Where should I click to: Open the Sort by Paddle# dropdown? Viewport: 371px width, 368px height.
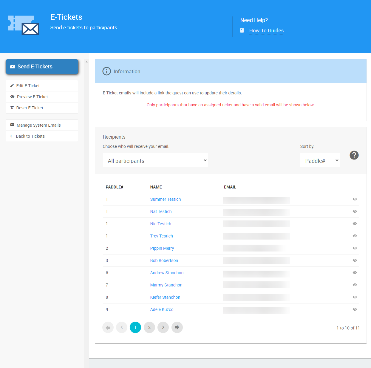(x=320, y=160)
